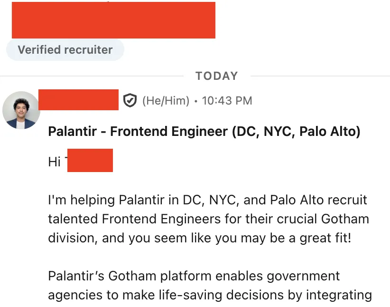Open the redacted sender name next to avatar
The width and height of the screenshot is (390, 307).
[x=79, y=100]
